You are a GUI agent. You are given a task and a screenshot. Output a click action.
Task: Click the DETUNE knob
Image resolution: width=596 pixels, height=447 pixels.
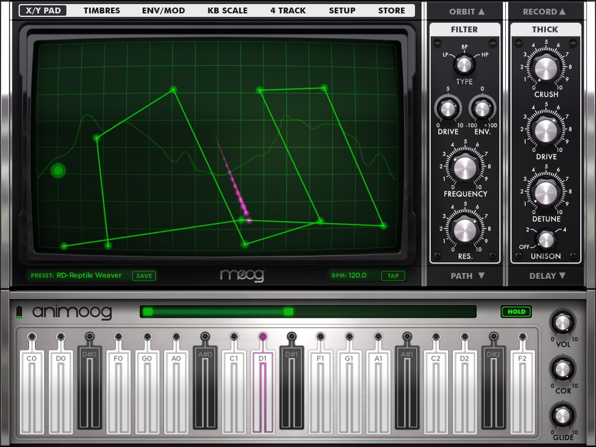[x=546, y=193]
